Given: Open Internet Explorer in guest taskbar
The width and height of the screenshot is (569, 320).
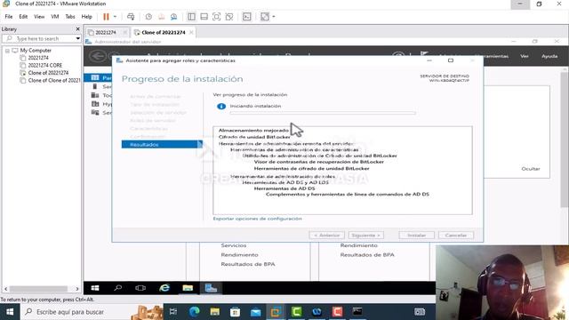Looking at the screenshot, I should [x=164, y=288].
